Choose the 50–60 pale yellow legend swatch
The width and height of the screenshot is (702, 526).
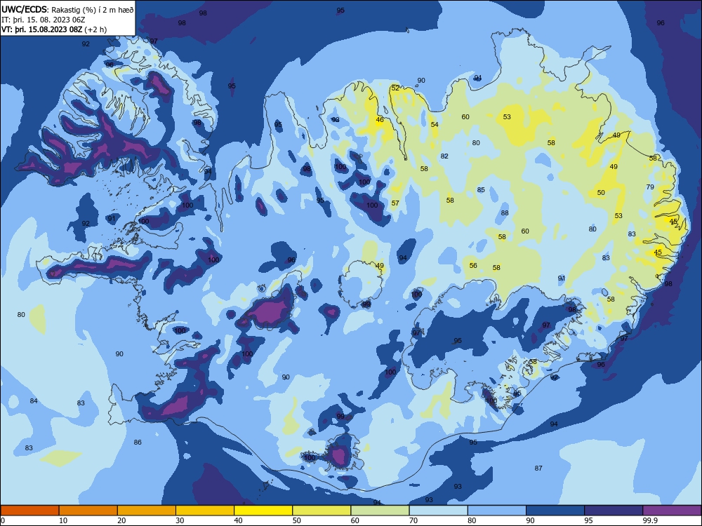pyautogui.click(x=322, y=511)
